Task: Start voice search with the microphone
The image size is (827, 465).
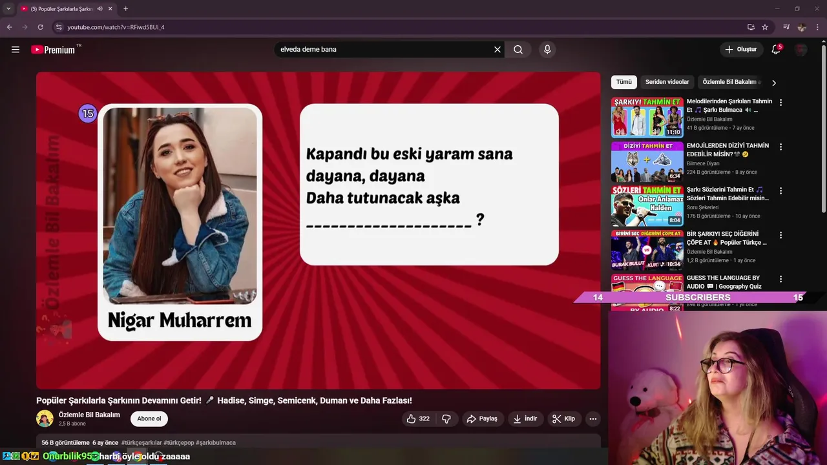Action: coord(547,49)
